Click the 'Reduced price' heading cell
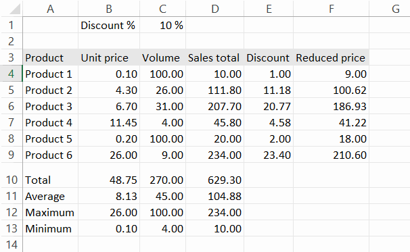The image size is (410, 252). pyautogui.click(x=331, y=57)
